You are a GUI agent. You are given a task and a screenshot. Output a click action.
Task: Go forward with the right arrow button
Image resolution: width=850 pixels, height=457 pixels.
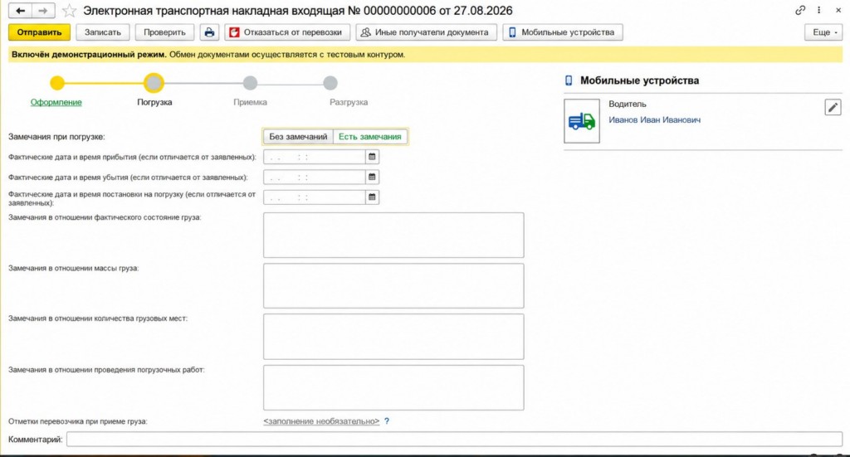(x=43, y=11)
